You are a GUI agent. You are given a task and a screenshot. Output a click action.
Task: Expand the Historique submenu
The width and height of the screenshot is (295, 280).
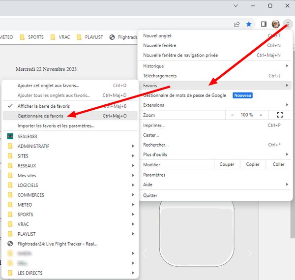tap(215, 66)
